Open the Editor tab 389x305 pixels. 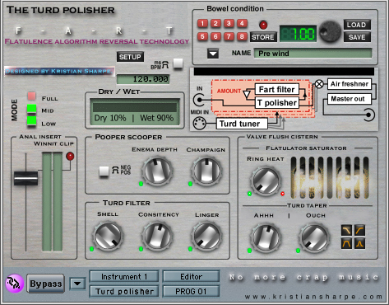click(x=191, y=276)
